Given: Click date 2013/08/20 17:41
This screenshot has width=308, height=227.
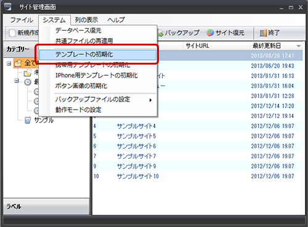Looking at the screenshot, I should click(272, 56).
